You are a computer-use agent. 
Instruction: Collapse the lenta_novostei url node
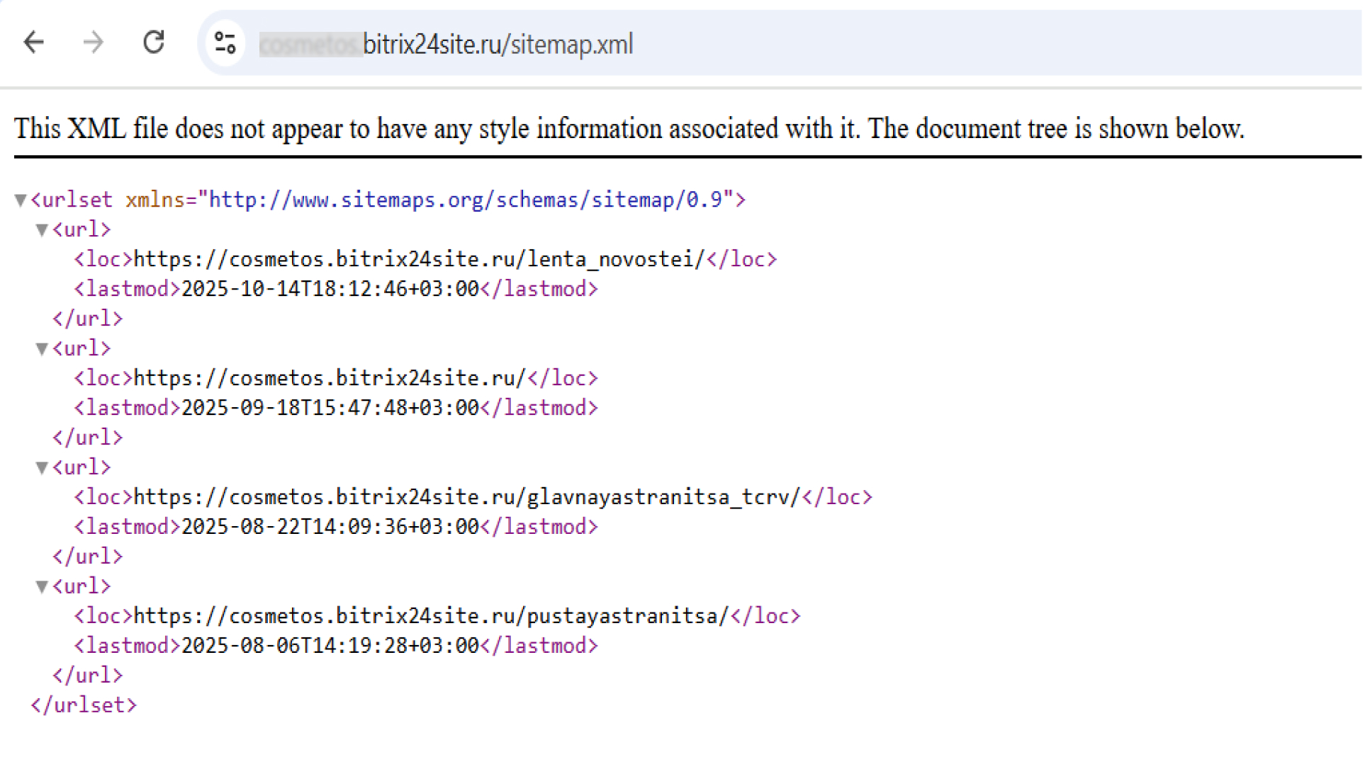click(x=42, y=231)
